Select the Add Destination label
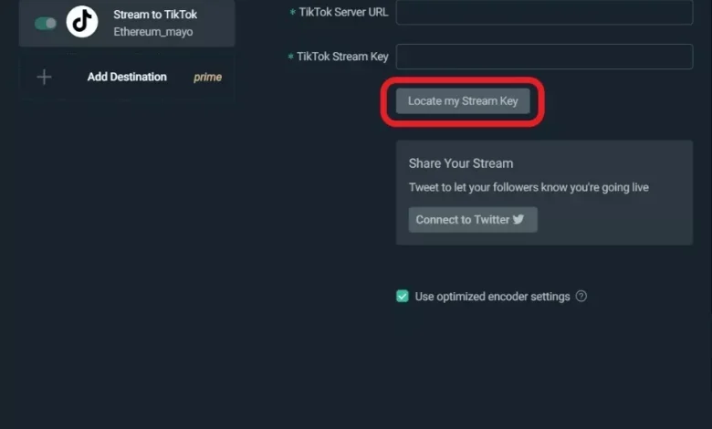Viewport: 712px width, 429px height. click(127, 77)
